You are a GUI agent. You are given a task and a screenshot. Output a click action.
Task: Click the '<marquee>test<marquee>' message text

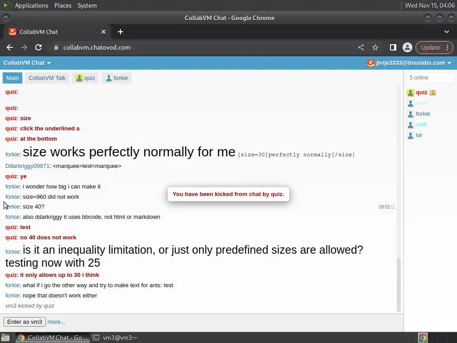click(87, 166)
